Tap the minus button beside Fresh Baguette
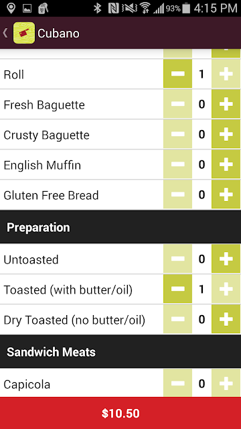This screenshot has width=241, height=429. pos(177,104)
